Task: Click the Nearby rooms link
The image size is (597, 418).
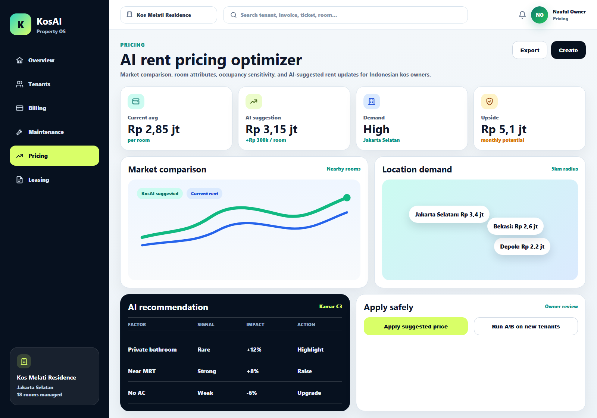Action: click(344, 169)
